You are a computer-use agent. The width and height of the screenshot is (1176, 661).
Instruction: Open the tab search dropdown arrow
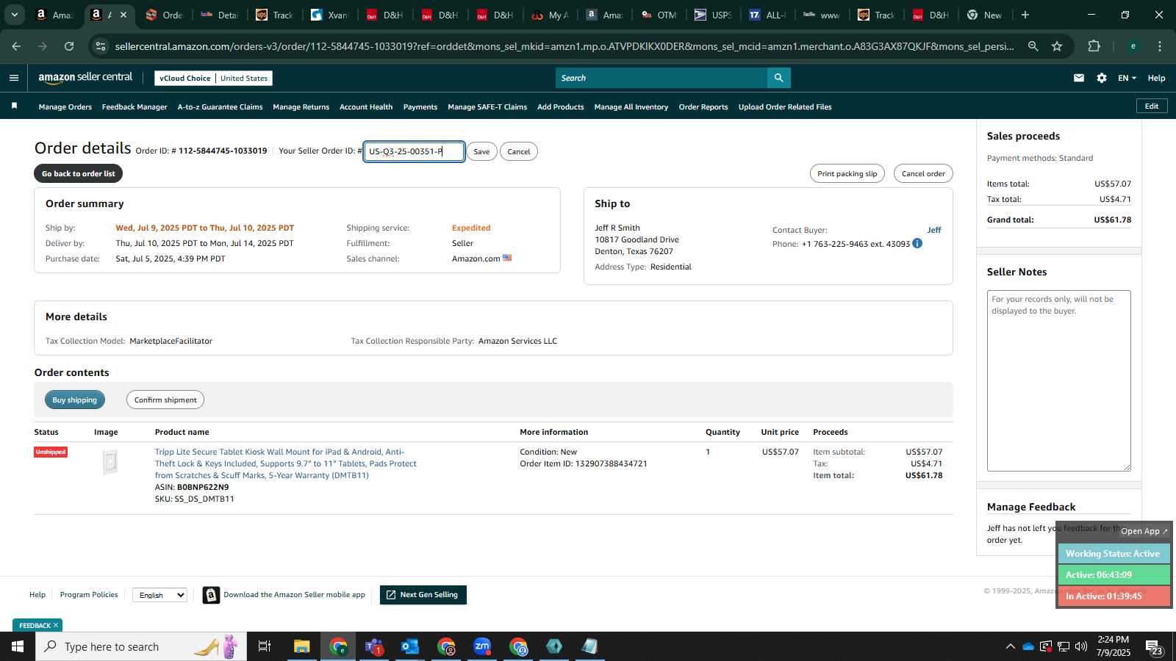14,15
